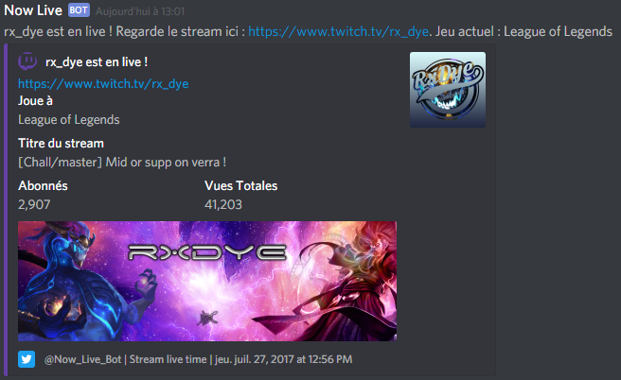Open the RxDye avatar thumbnail
Viewport: 621px width, 380px height.
(448, 90)
